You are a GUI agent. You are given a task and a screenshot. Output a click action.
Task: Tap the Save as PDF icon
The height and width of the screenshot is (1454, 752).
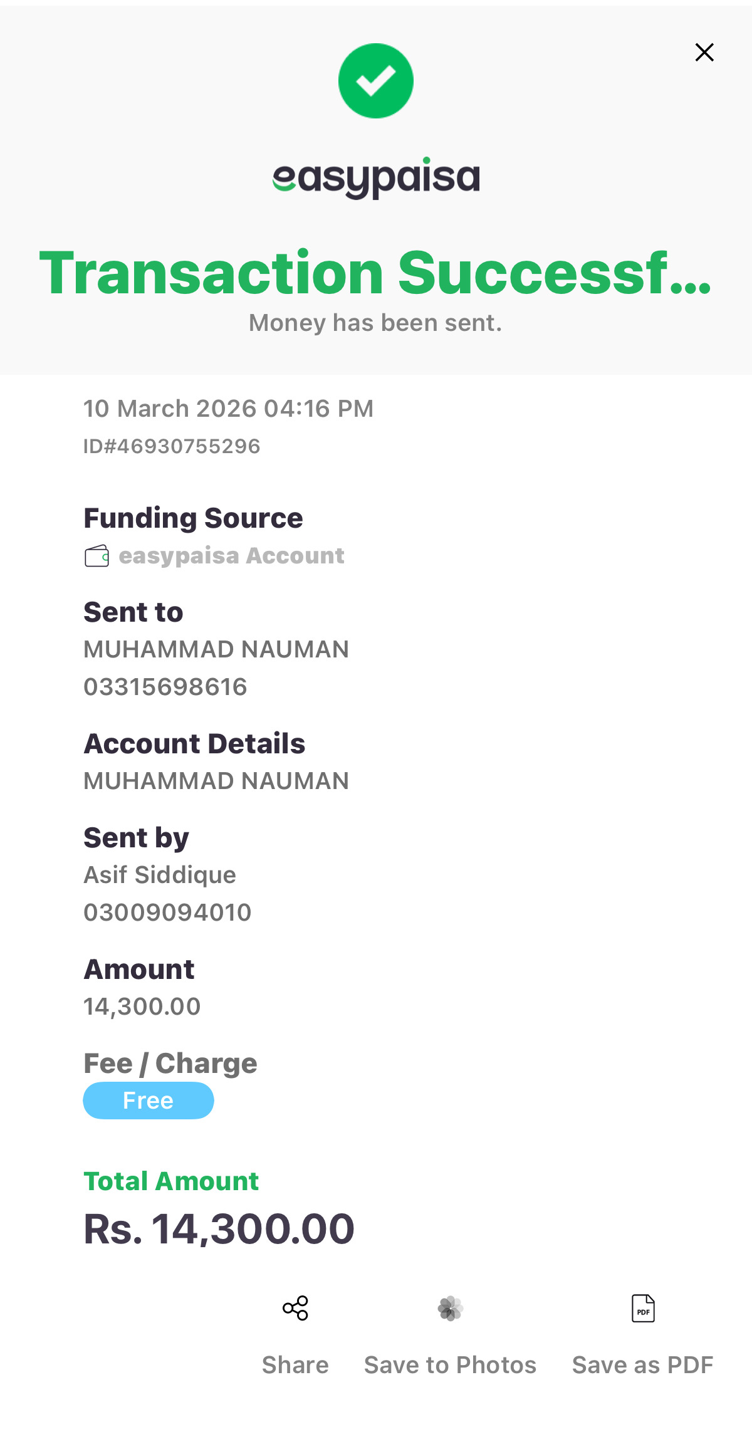coord(643,1309)
